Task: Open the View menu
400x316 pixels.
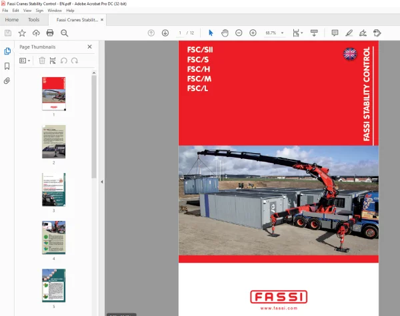Action: point(27,11)
